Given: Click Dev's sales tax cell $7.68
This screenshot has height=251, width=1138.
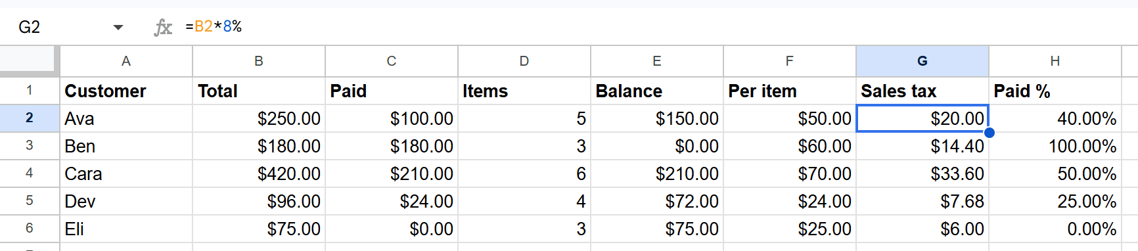Looking at the screenshot, I should [922, 201].
